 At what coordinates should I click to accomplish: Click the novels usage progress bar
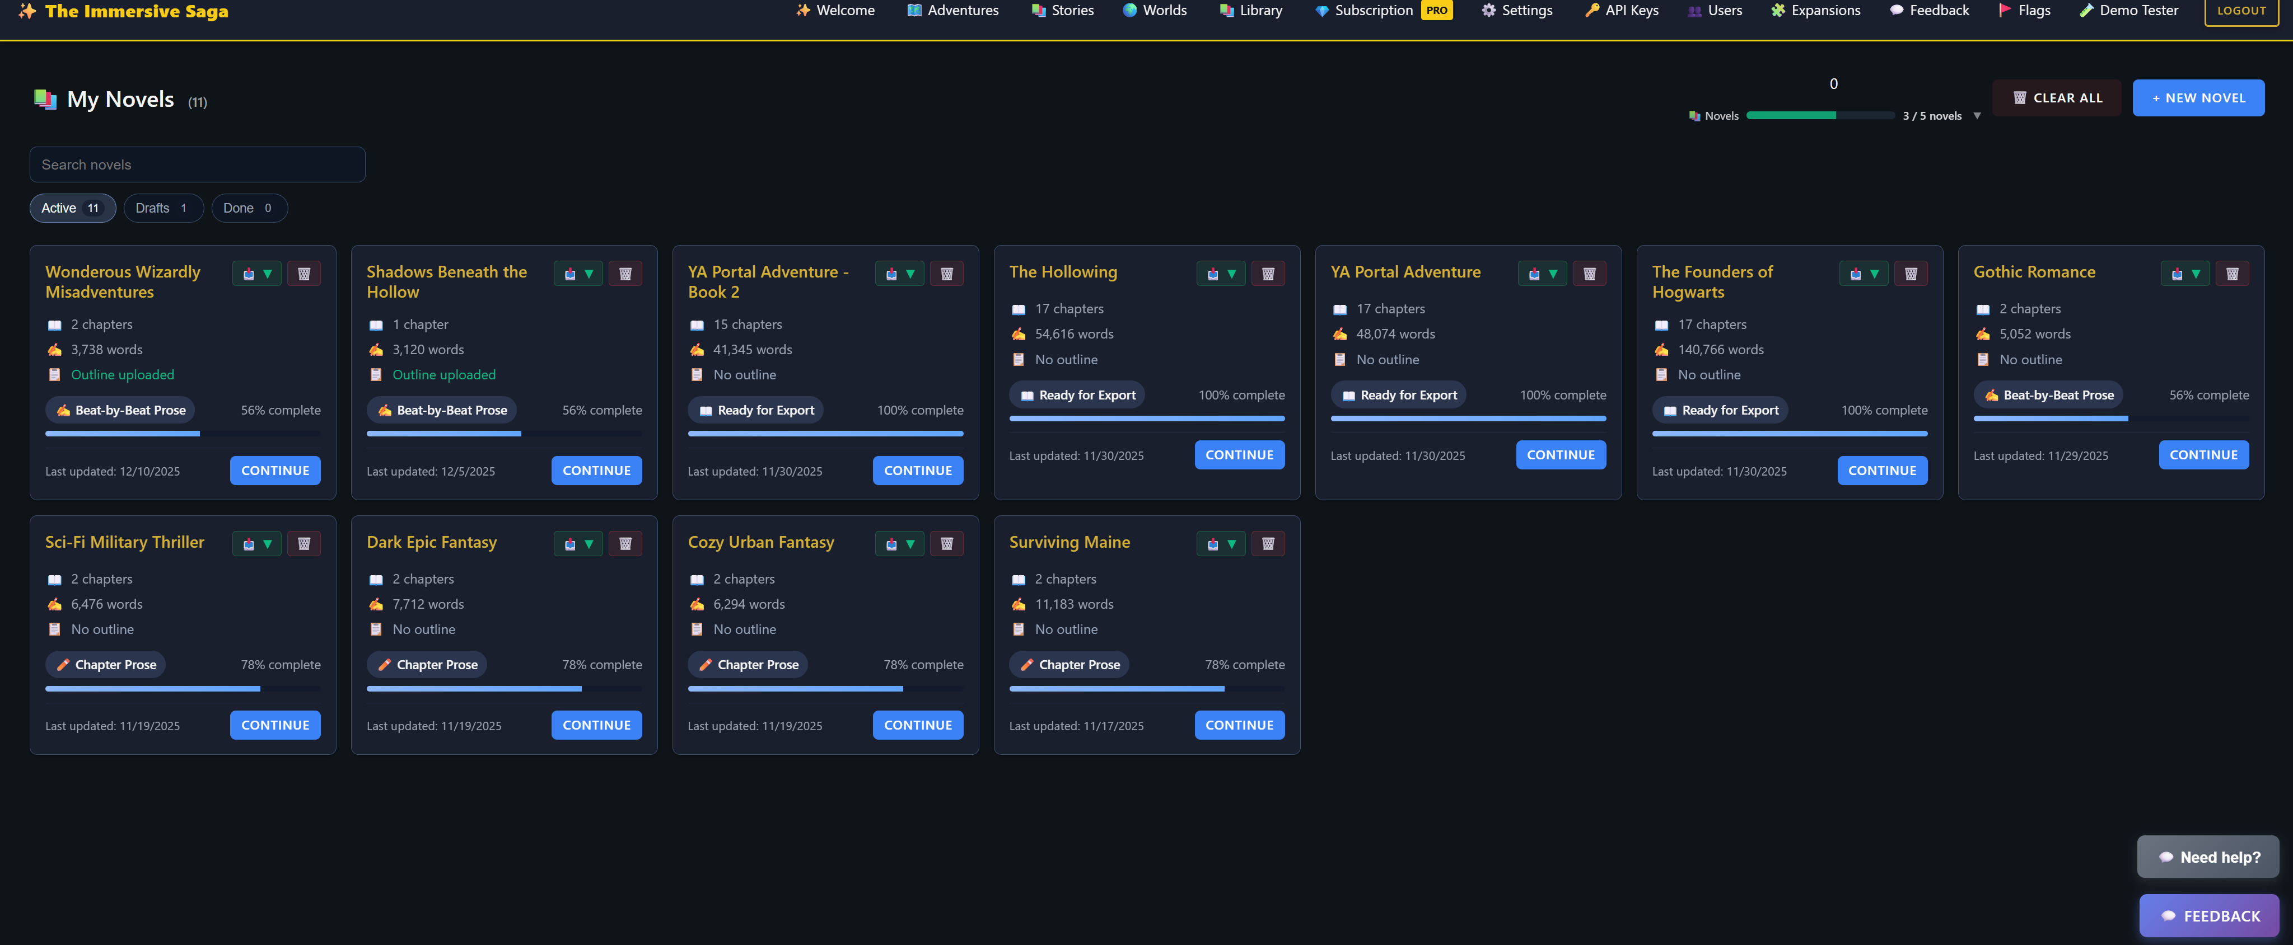click(1820, 116)
